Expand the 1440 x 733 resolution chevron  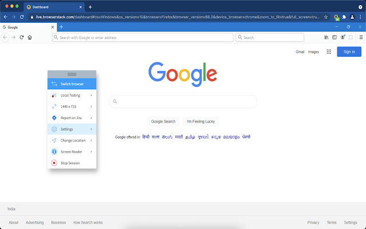click(91, 106)
